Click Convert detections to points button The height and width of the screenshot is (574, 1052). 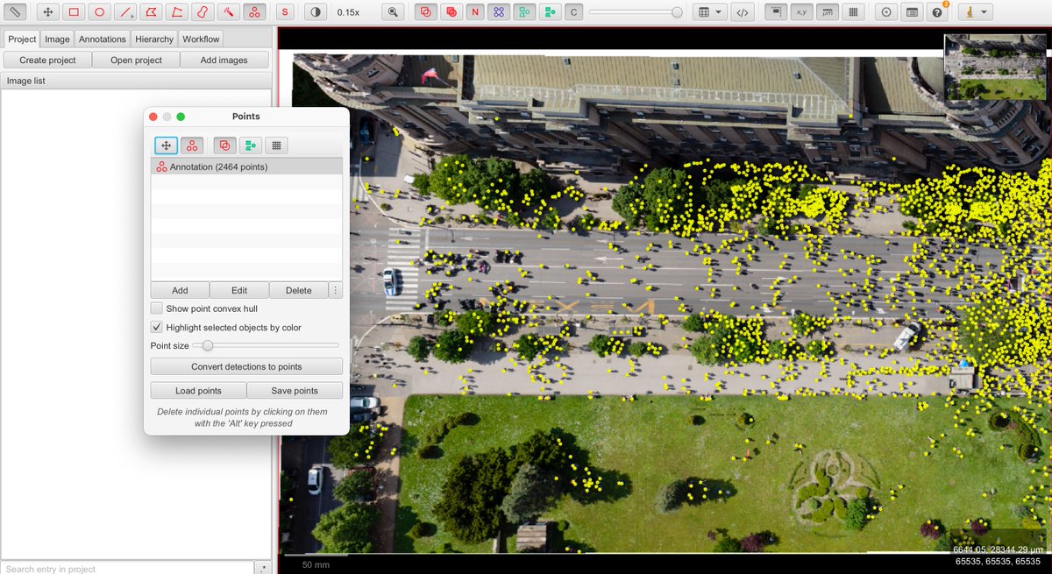tap(246, 366)
